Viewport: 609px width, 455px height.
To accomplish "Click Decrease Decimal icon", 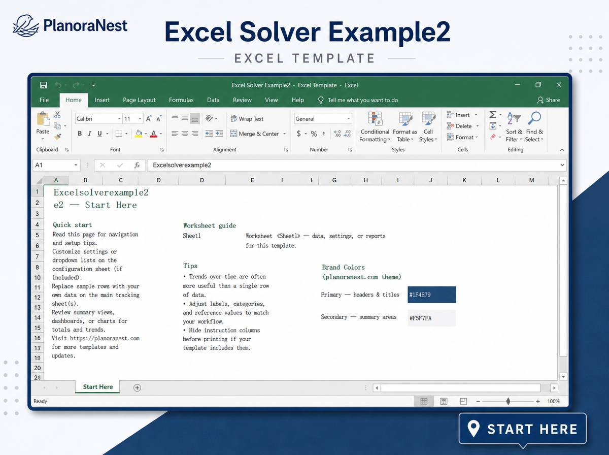I will 348,134.
